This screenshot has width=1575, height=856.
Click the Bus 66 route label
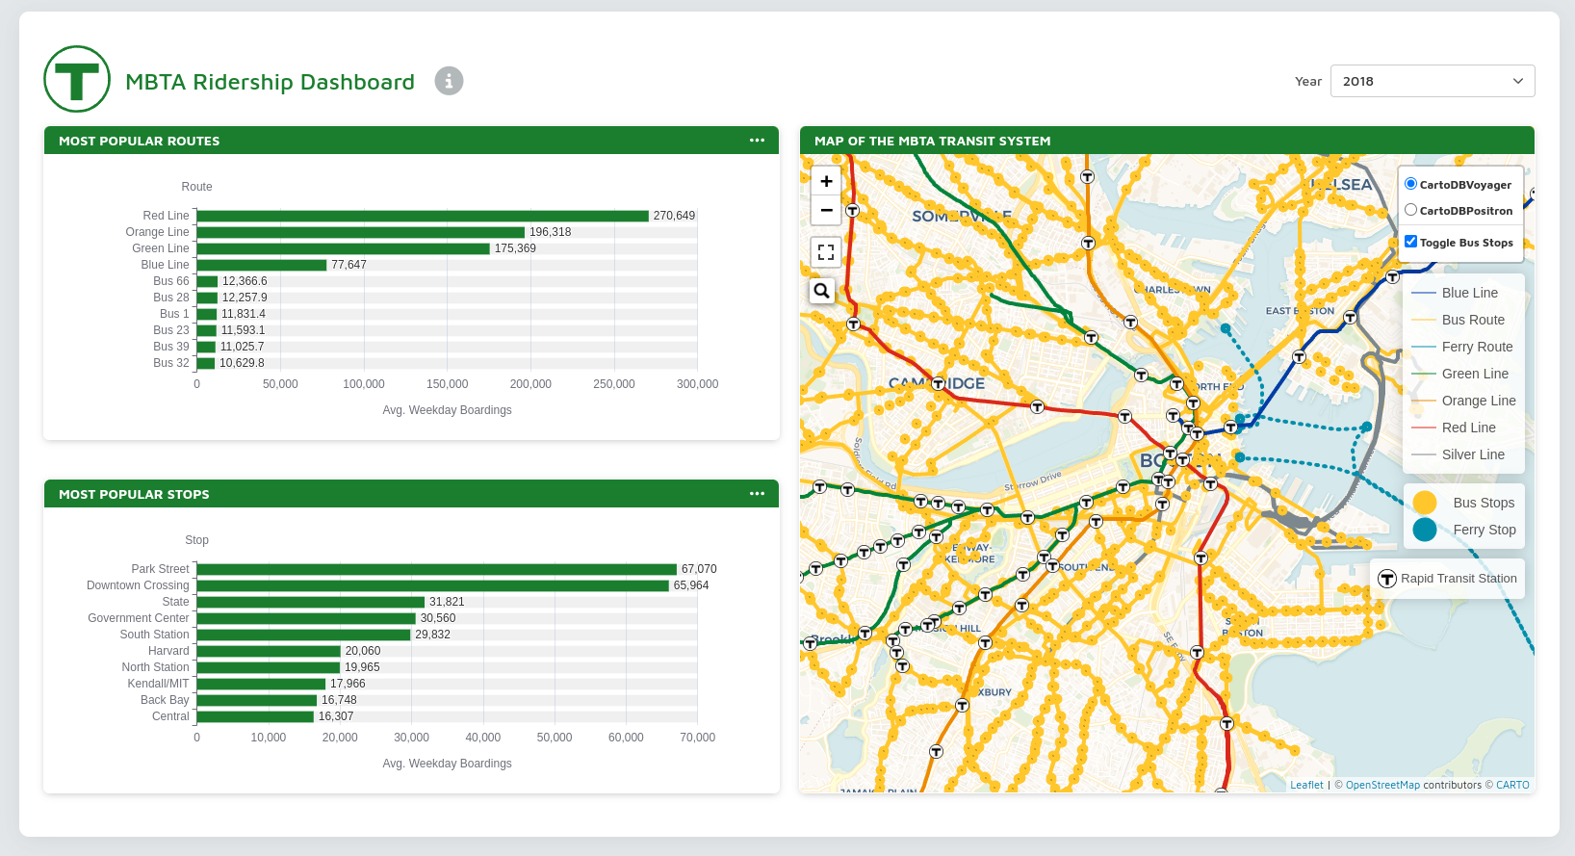point(171,281)
